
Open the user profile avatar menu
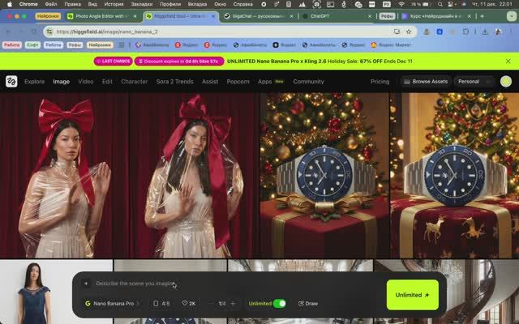point(506,81)
